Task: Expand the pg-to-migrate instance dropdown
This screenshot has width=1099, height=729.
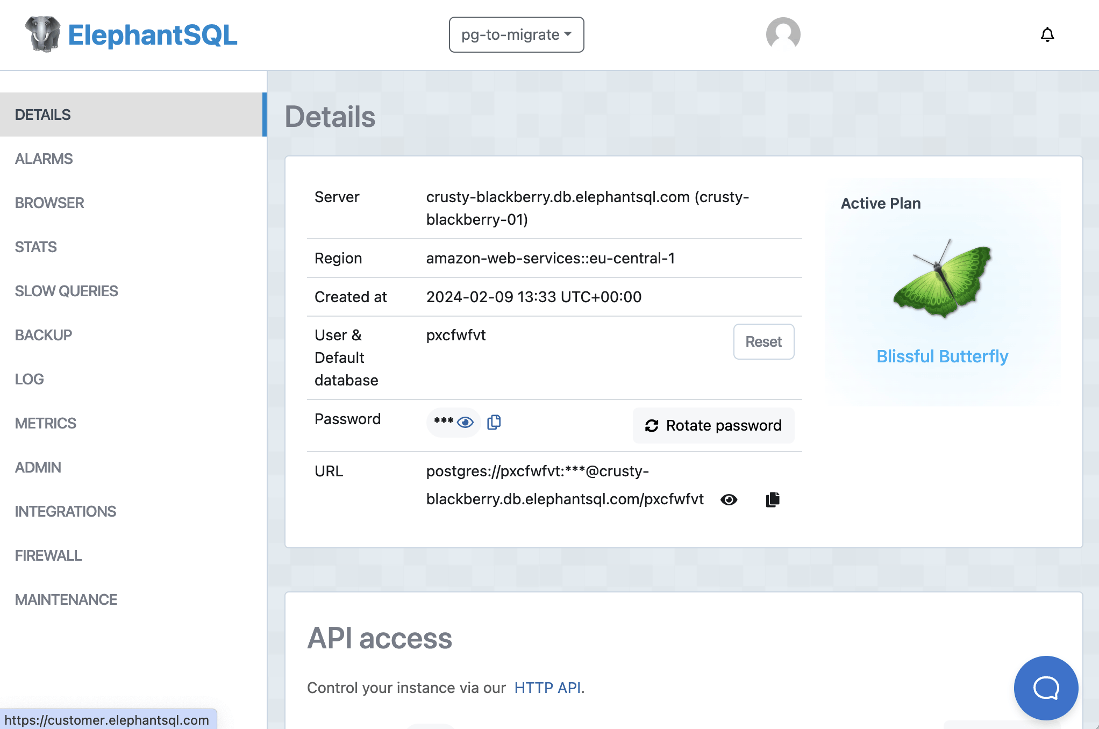Action: tap(516, 35)
